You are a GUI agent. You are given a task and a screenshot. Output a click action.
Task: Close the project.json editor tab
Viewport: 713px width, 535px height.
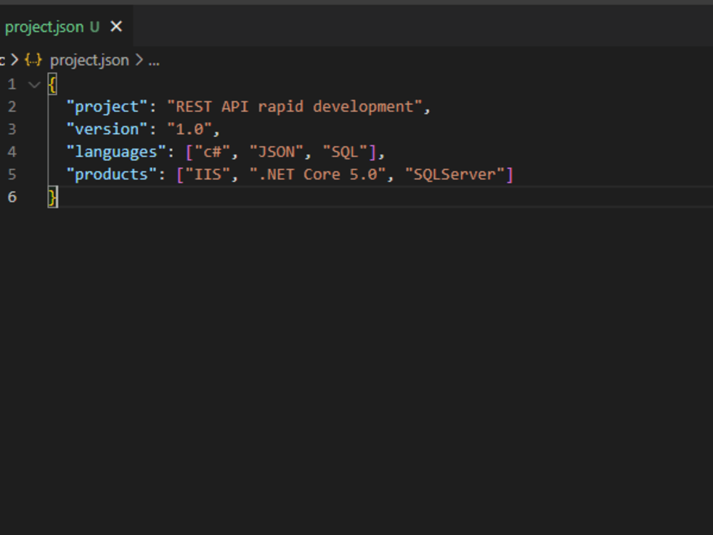click(116, 27)
